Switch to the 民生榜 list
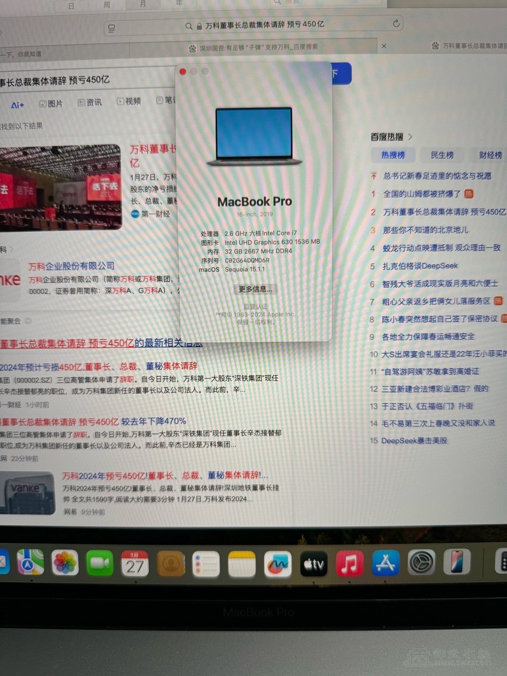Viewport: 507px width, 676px height. pyautogui.click(x=442, y=155)
